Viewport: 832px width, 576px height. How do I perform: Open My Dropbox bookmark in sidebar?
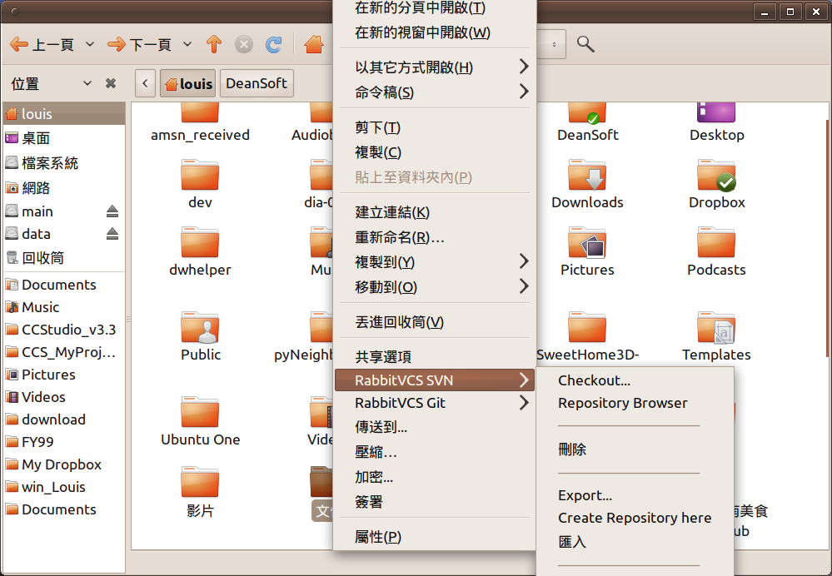point(63,464)
